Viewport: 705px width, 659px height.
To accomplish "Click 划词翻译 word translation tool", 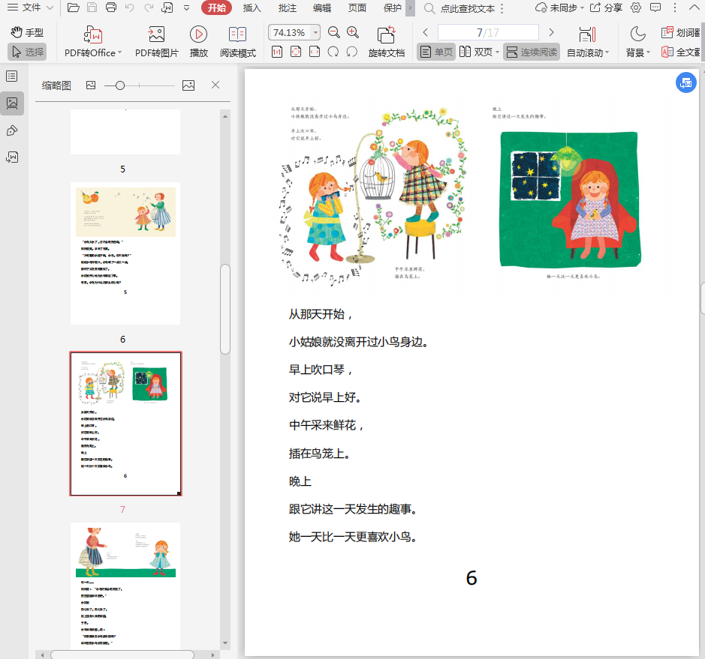I will (681, 32).
